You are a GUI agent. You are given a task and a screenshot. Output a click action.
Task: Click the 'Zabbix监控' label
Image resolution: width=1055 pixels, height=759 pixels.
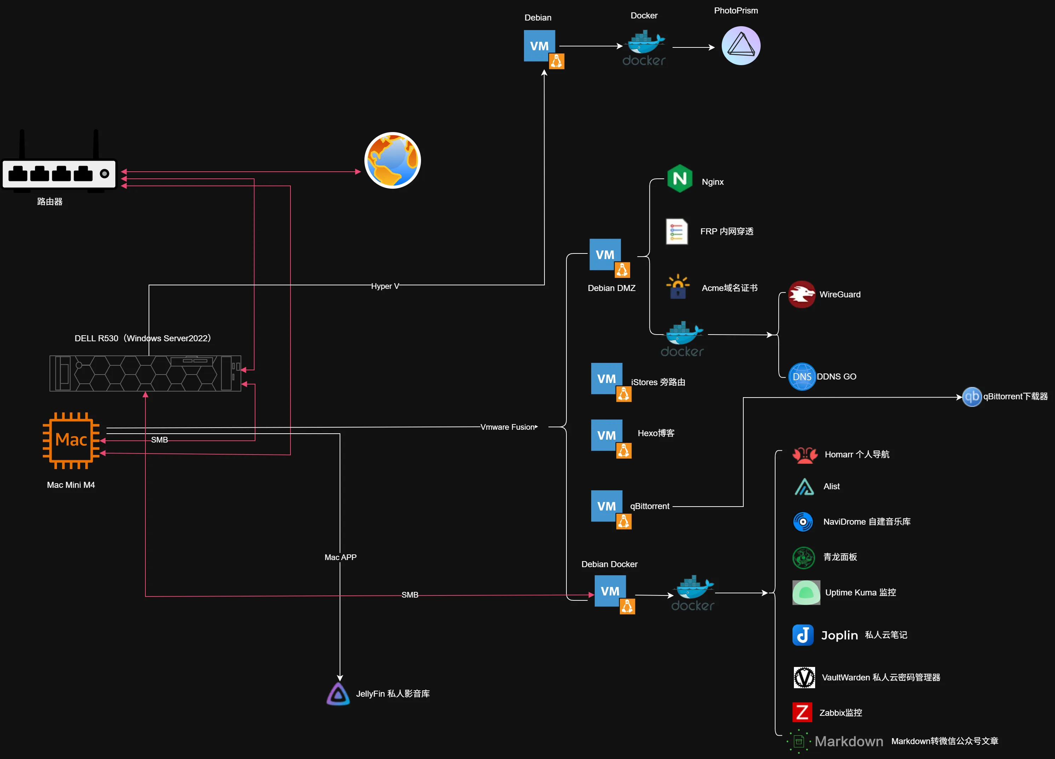click(x=841, y=713)
